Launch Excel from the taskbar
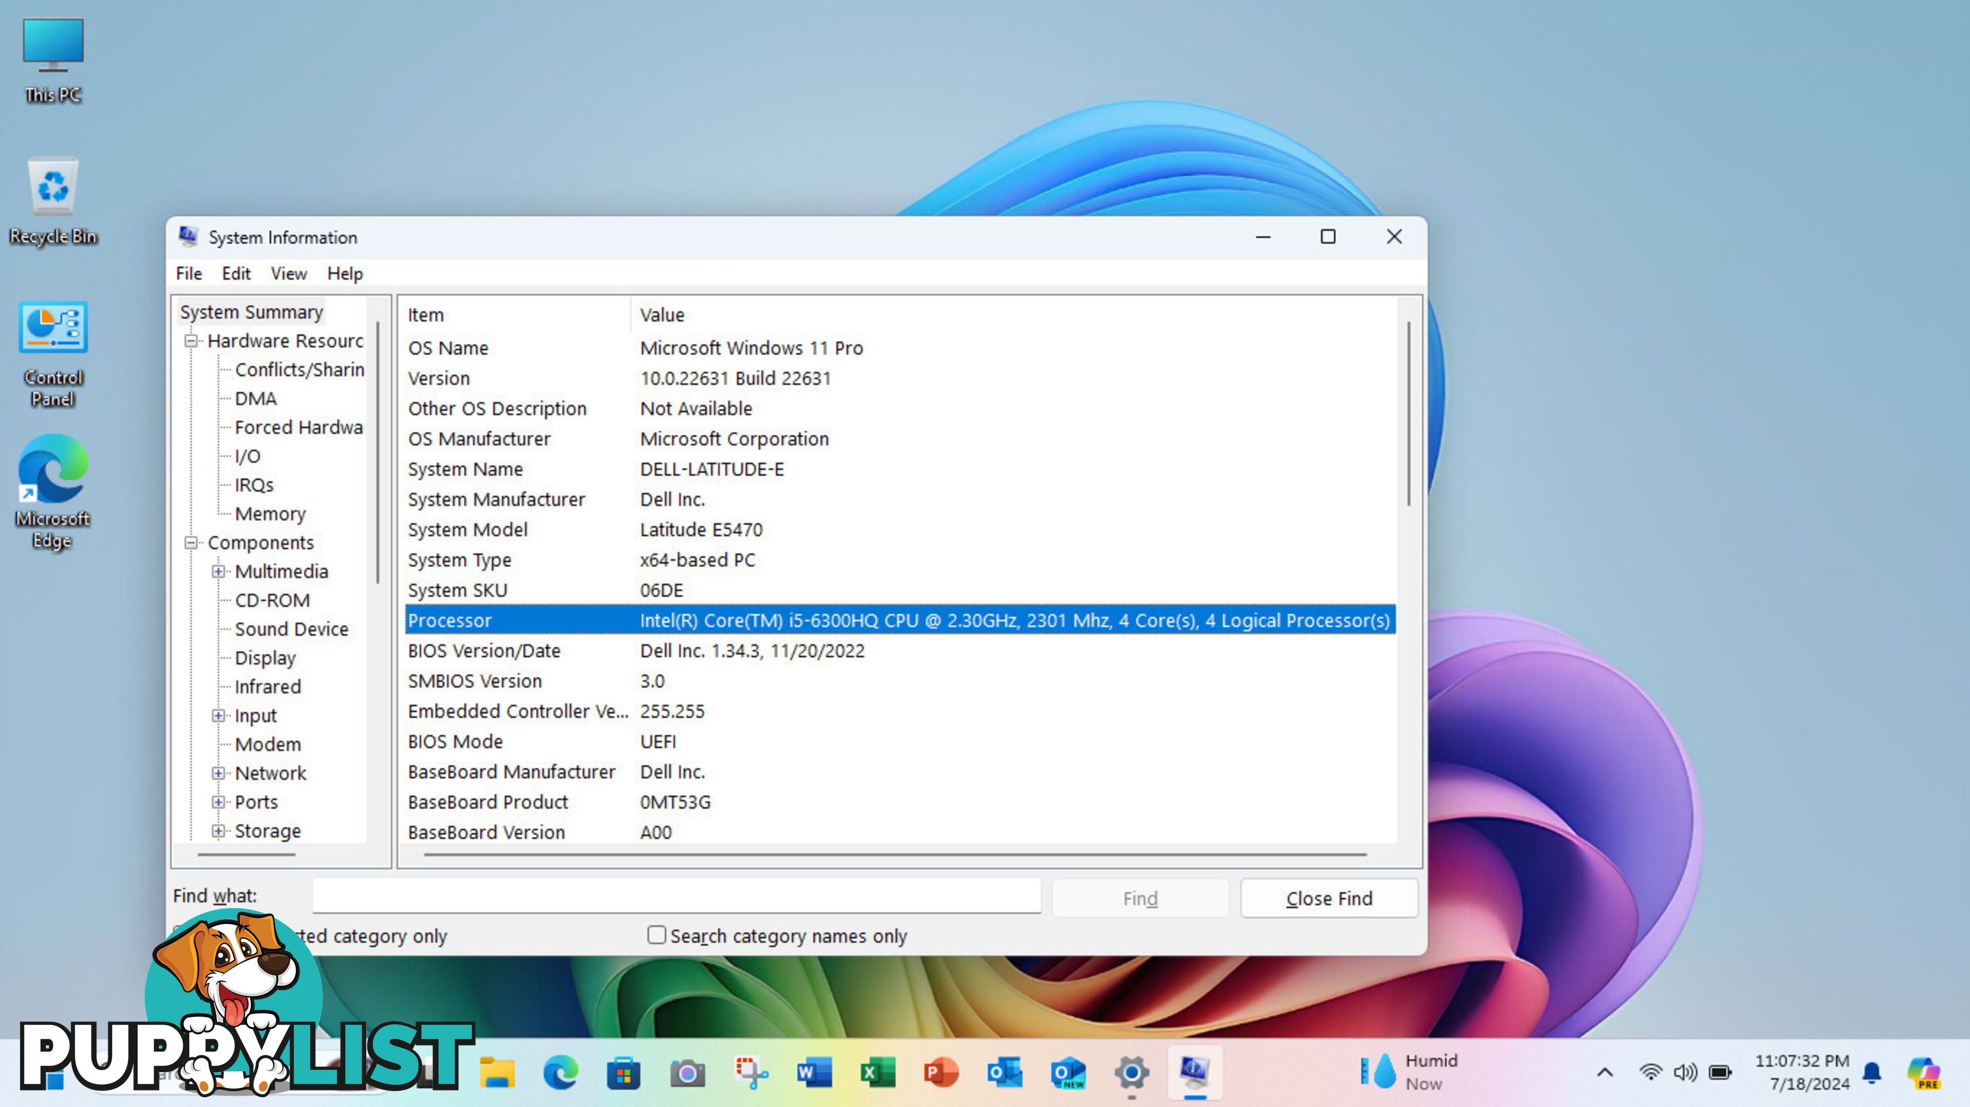 coord(878,1073)
